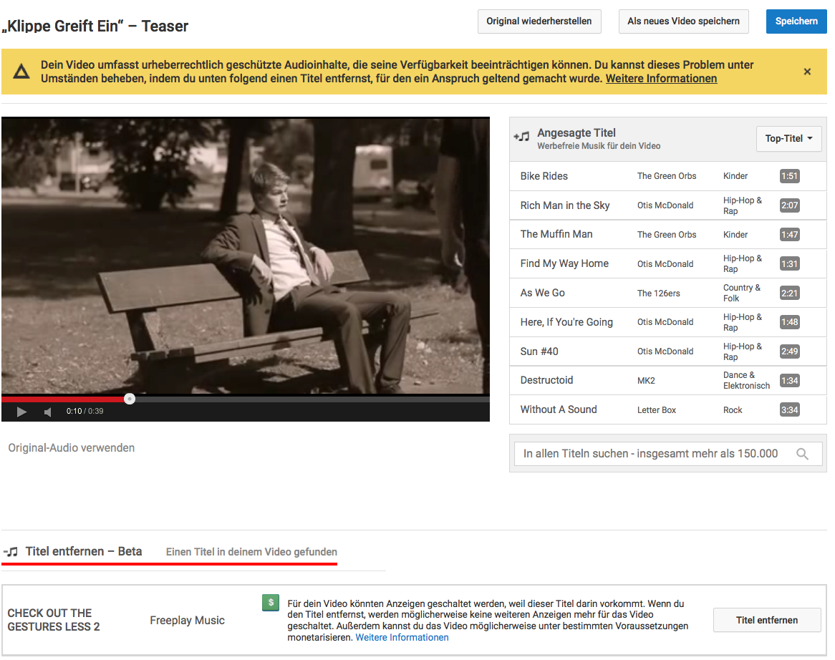
Task: Open the Top-Titel dropdown
Action: (x=788, y=139)
